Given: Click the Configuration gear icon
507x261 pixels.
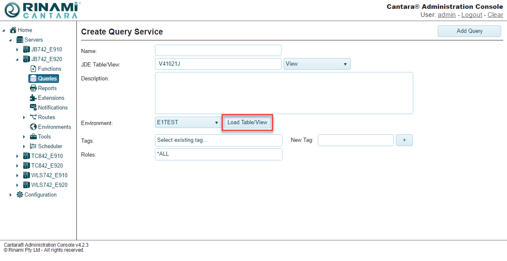Looking at the screenshot, I should click(20, 194).
